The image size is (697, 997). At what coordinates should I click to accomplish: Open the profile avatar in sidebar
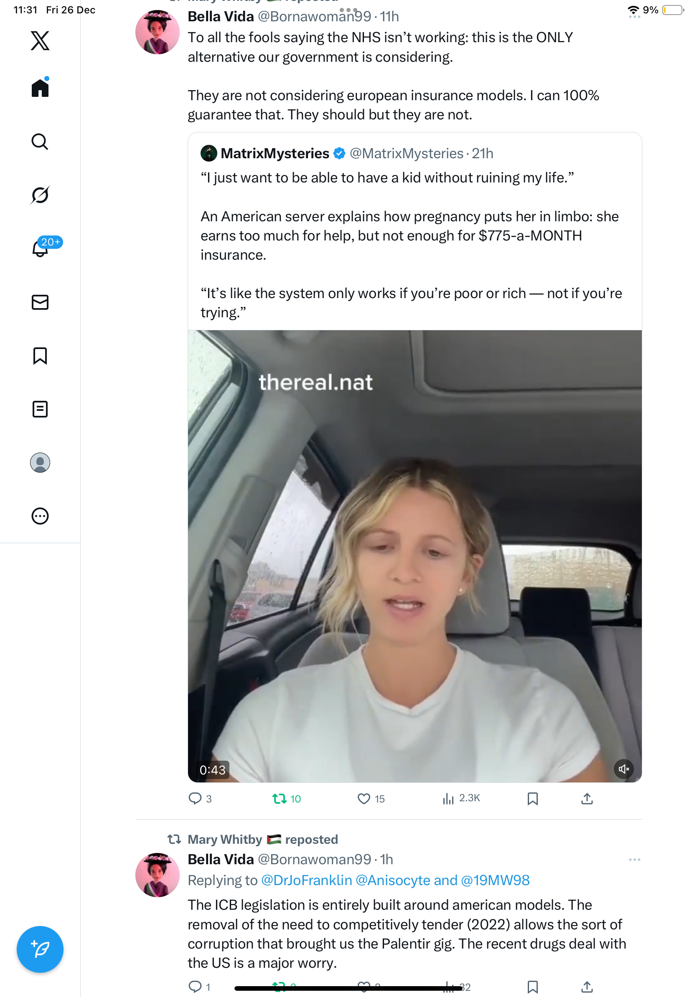click(x=40, y=463)
